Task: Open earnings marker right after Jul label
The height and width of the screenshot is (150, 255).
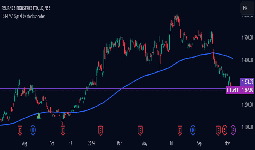Action: (x=180, y=130)
